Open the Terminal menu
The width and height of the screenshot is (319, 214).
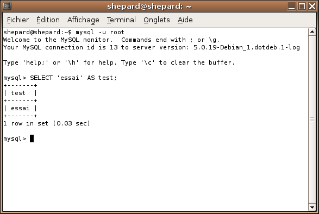pyautogui.click(x=121, y=20)
